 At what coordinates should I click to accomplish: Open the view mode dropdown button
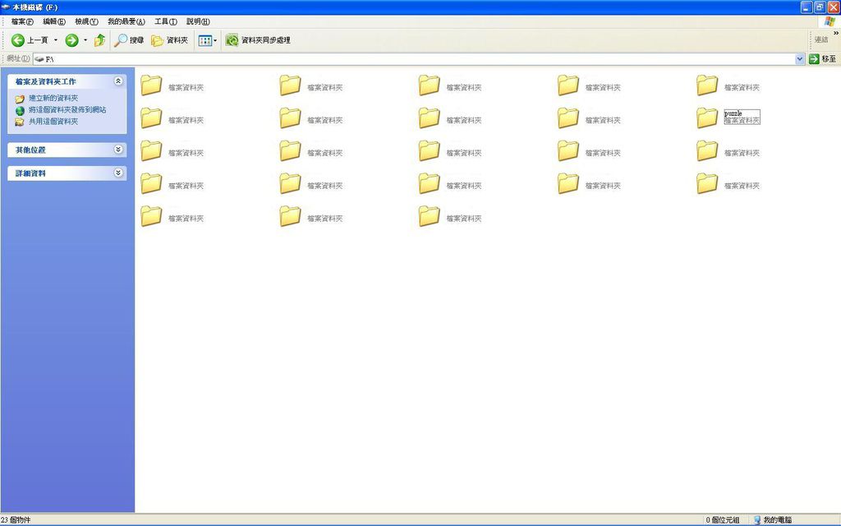pos(208,40)
